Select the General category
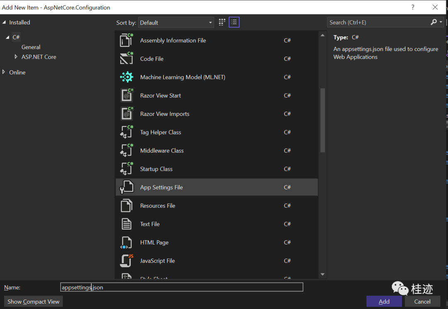Image resolution: width=448 pixels, height=309 pixels. coord(31,47)
